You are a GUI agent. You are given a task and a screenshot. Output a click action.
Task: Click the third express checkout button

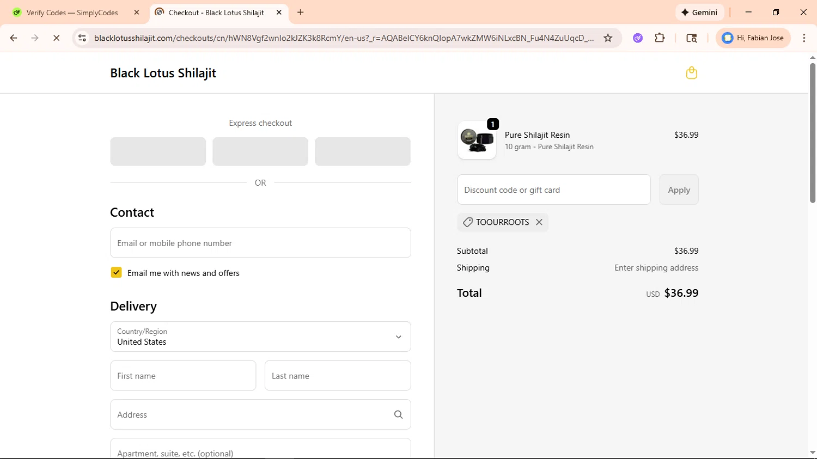point(363,151)
